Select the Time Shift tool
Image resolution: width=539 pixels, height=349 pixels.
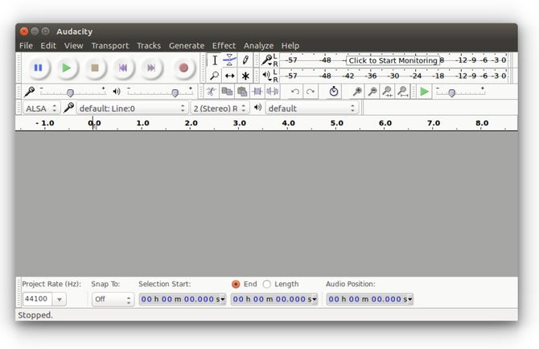point(229,76)
